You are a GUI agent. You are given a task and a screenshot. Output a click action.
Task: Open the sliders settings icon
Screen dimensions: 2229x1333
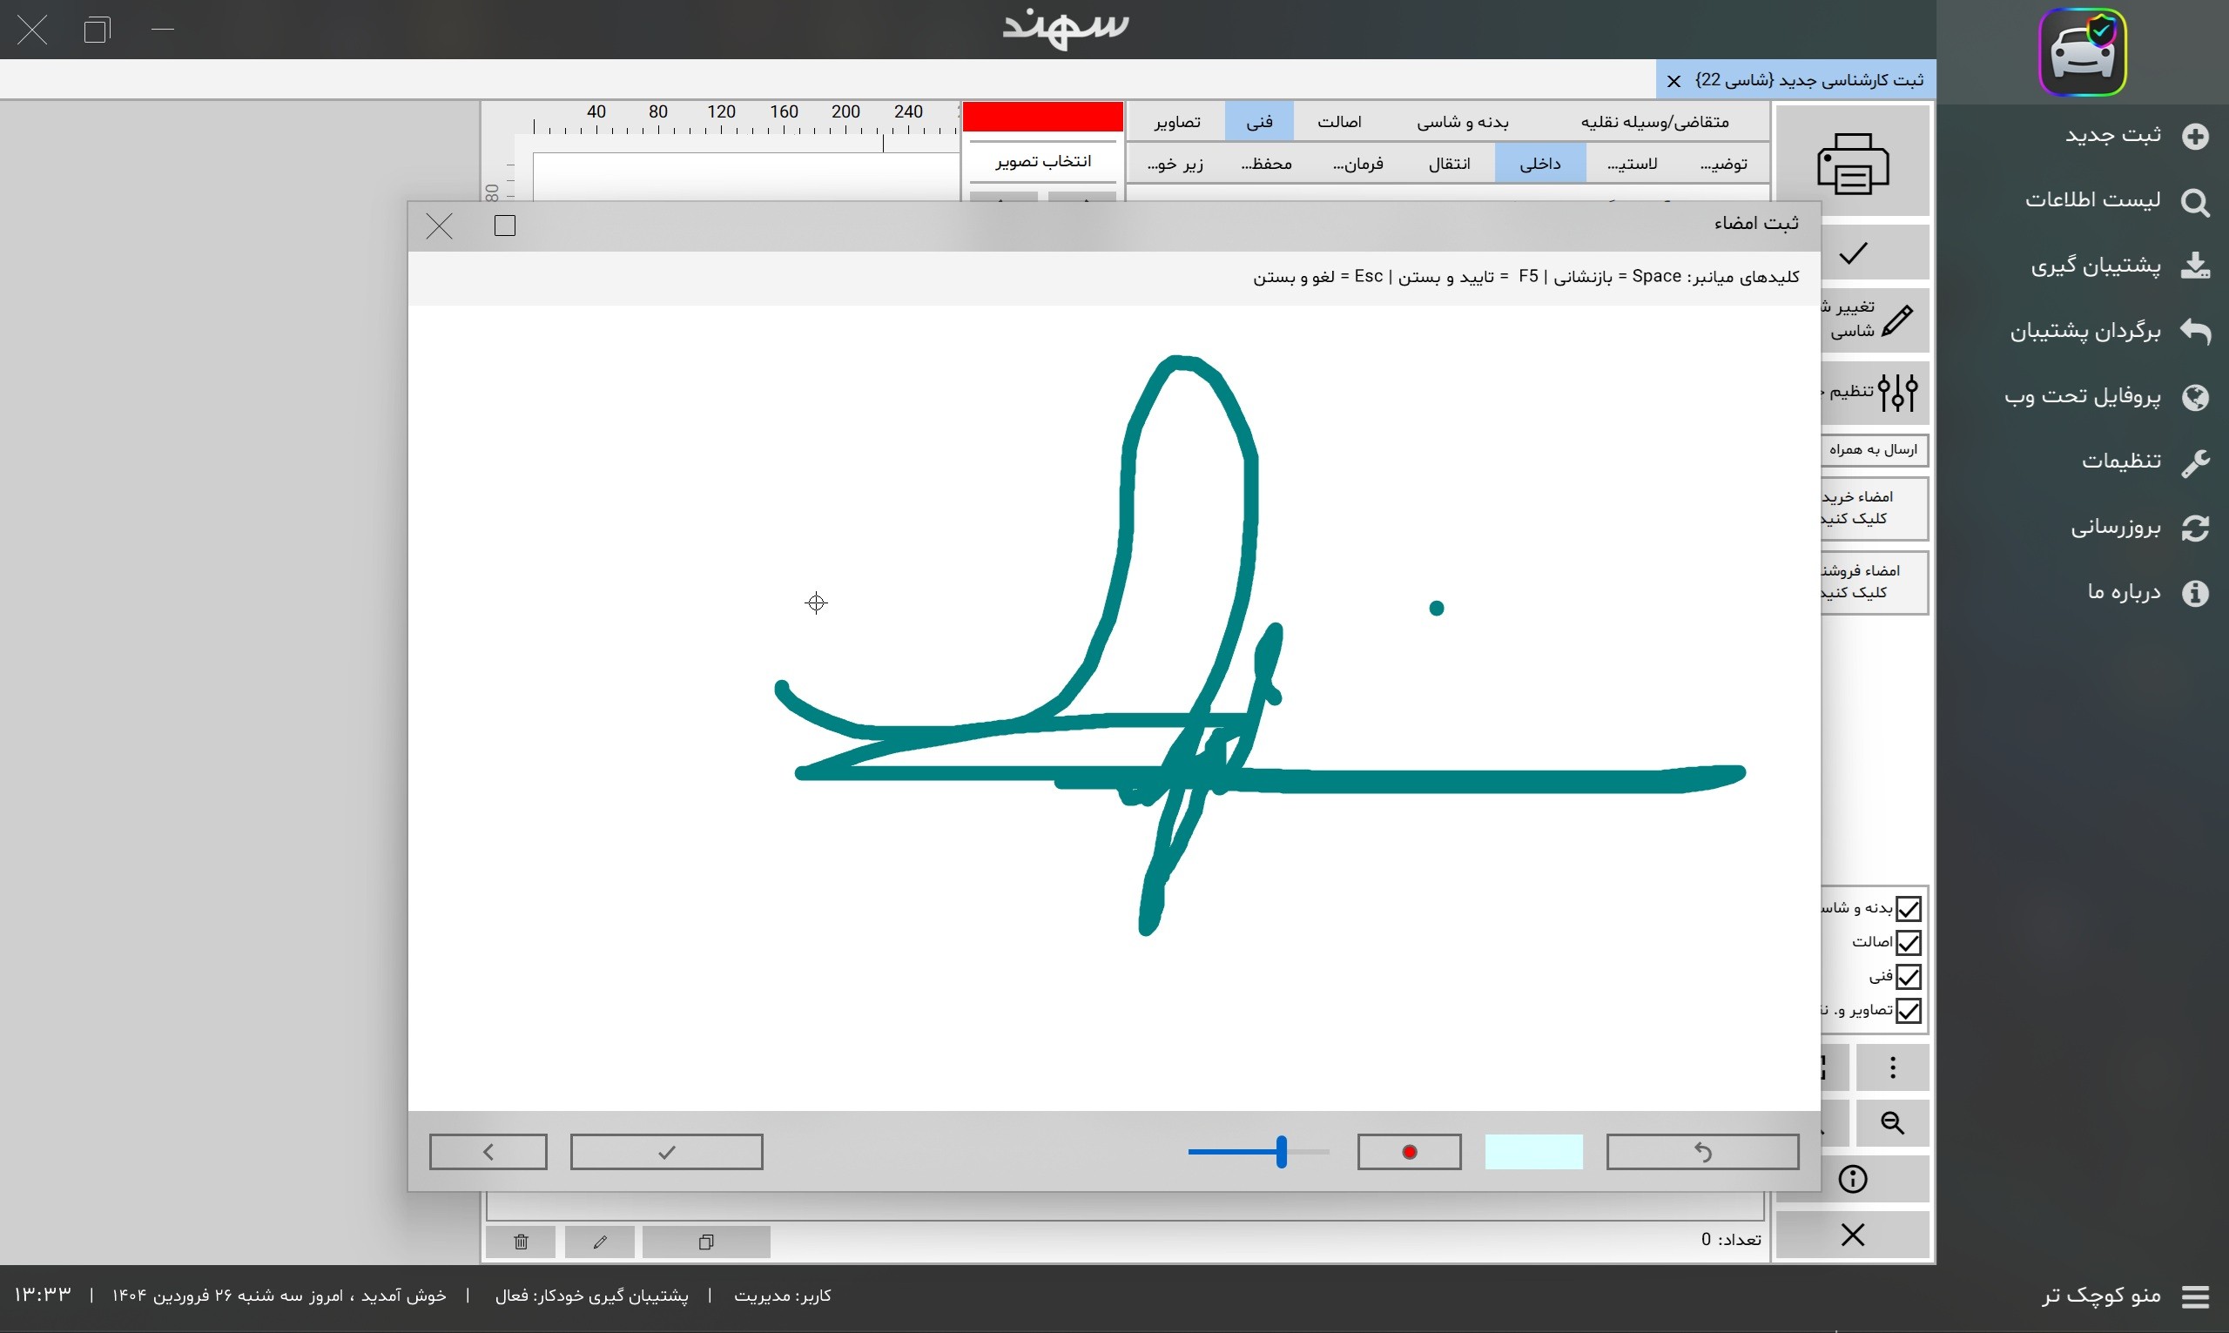pos(1896,393)
